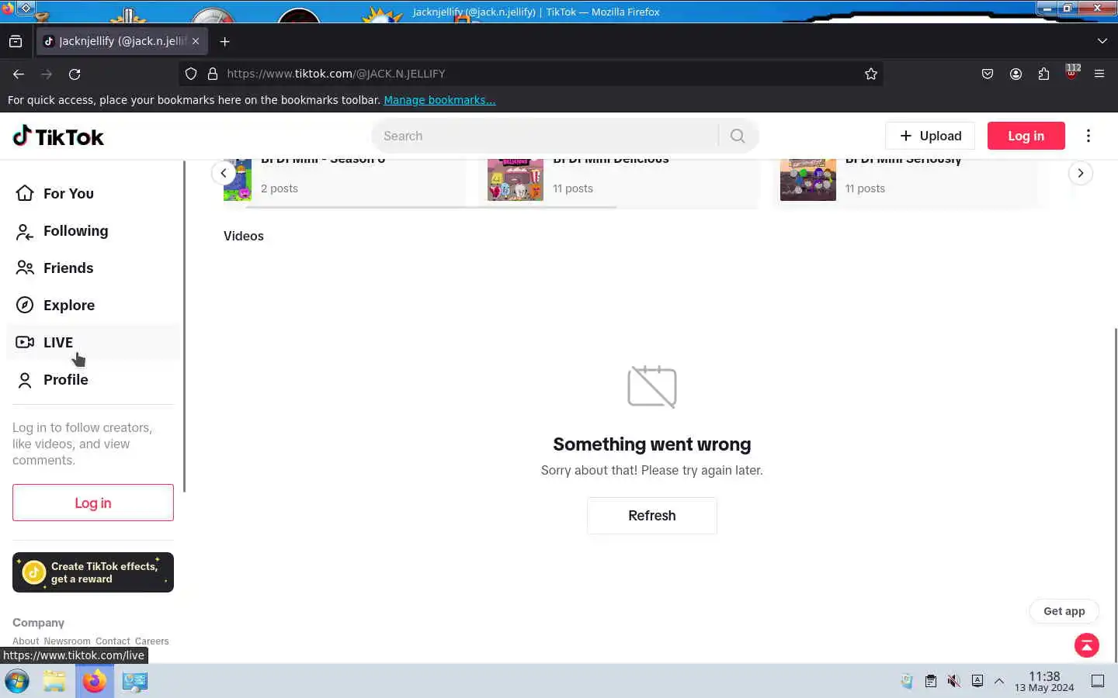Open the BFDI Mini Delicious playlist thumbnail
Viewport: 1118px width, 698px height.
point(516,180)
